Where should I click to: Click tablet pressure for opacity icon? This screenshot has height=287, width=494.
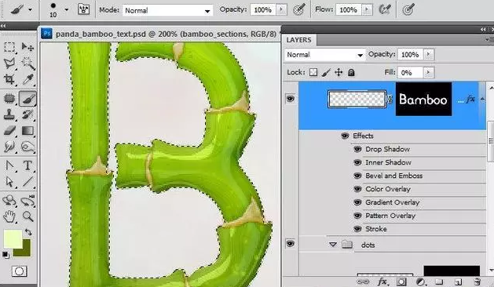pos(298,9)
